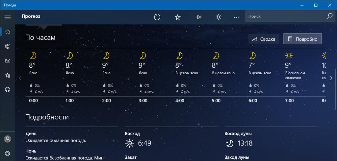Open the user account icon
This screenshot has width=337, height=161.
(8, 139)
